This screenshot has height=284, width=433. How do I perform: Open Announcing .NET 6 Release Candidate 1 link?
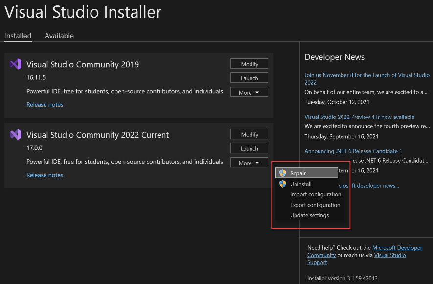(353, 151)
